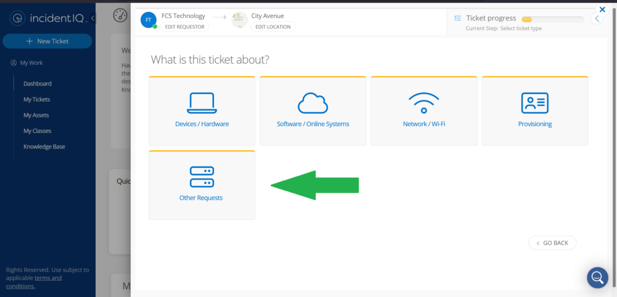
Task: Click the Other Requests label
Action: 201,198
